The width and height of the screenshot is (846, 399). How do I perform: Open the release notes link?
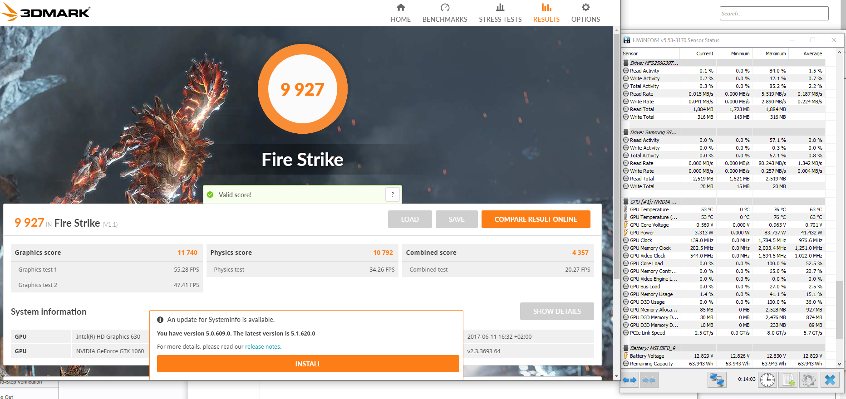pos(263,347)
